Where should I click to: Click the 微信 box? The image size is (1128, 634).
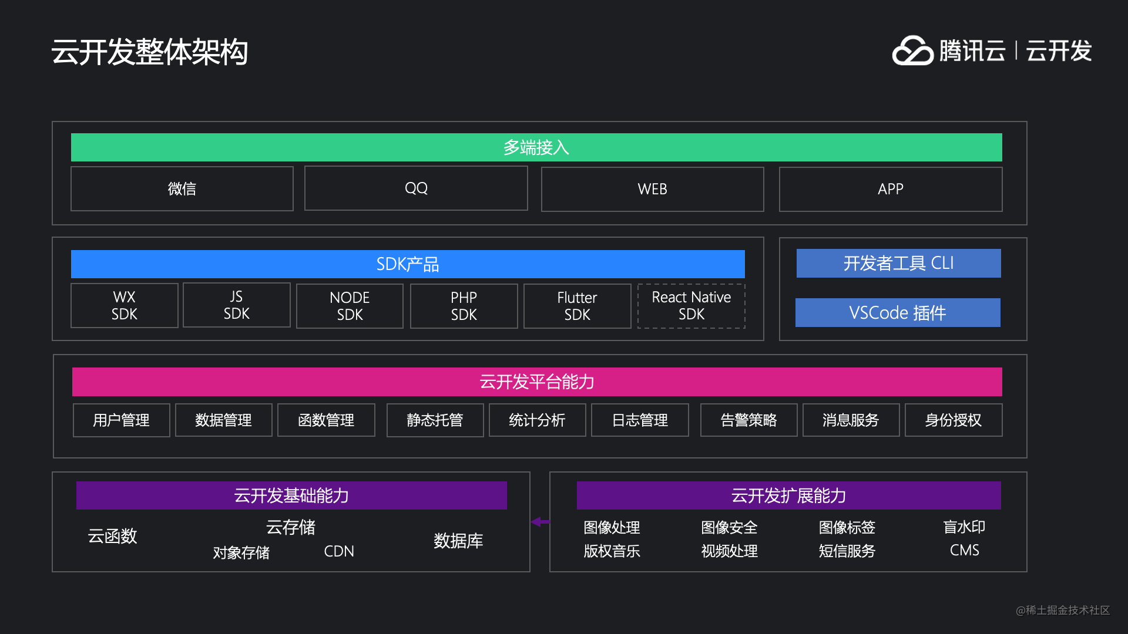coord(182,188)
